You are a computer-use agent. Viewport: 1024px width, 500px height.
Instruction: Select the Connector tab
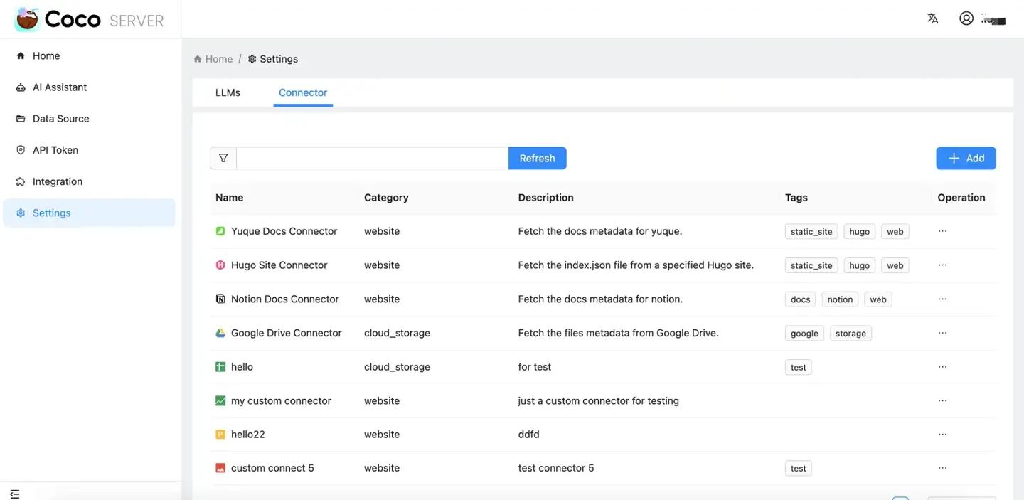(x=303, y=92)
